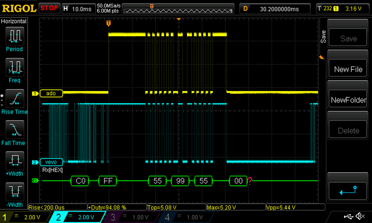This screenshot has width=372, height=223.
Task: Select the -Width measurement icon
Action: [15, 191]
